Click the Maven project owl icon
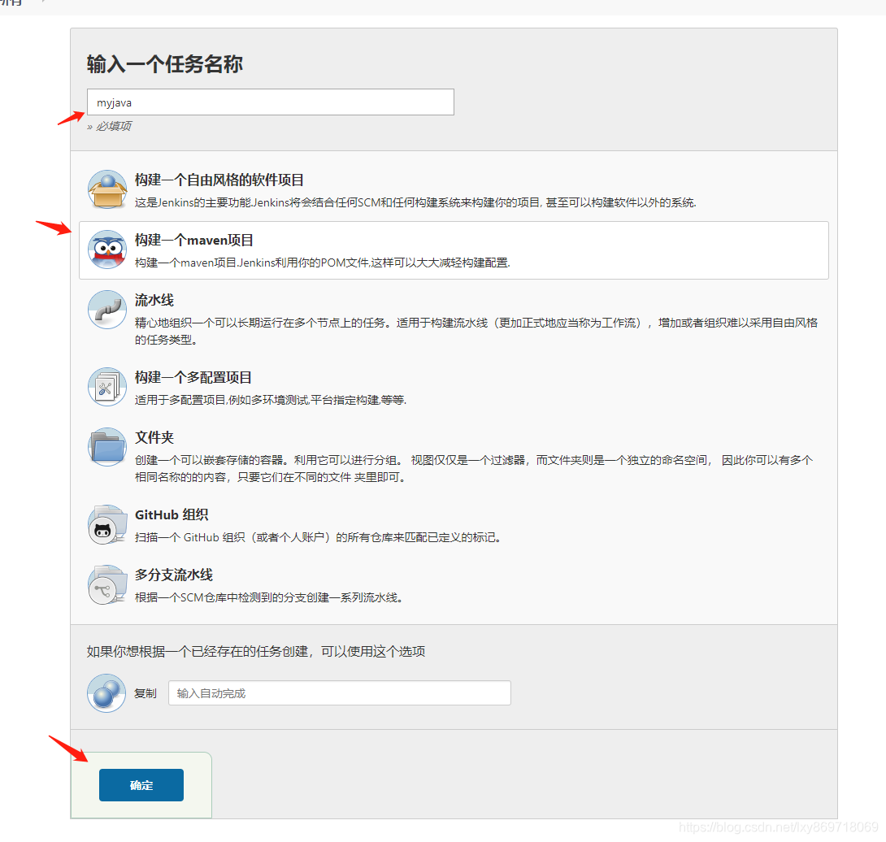This screenshot has height=842, width=886. (x=106, y=248)
